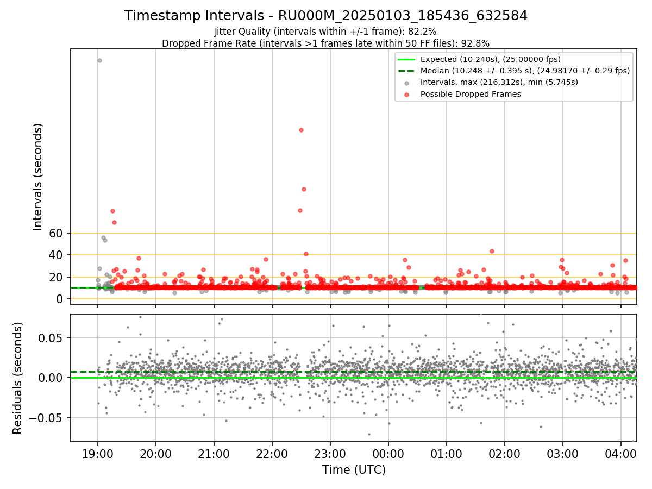Viewport: 652px width, 489px height.
Task: Click the red dot Dropped Frames legend marker
Action: click(x=406, y=94)
